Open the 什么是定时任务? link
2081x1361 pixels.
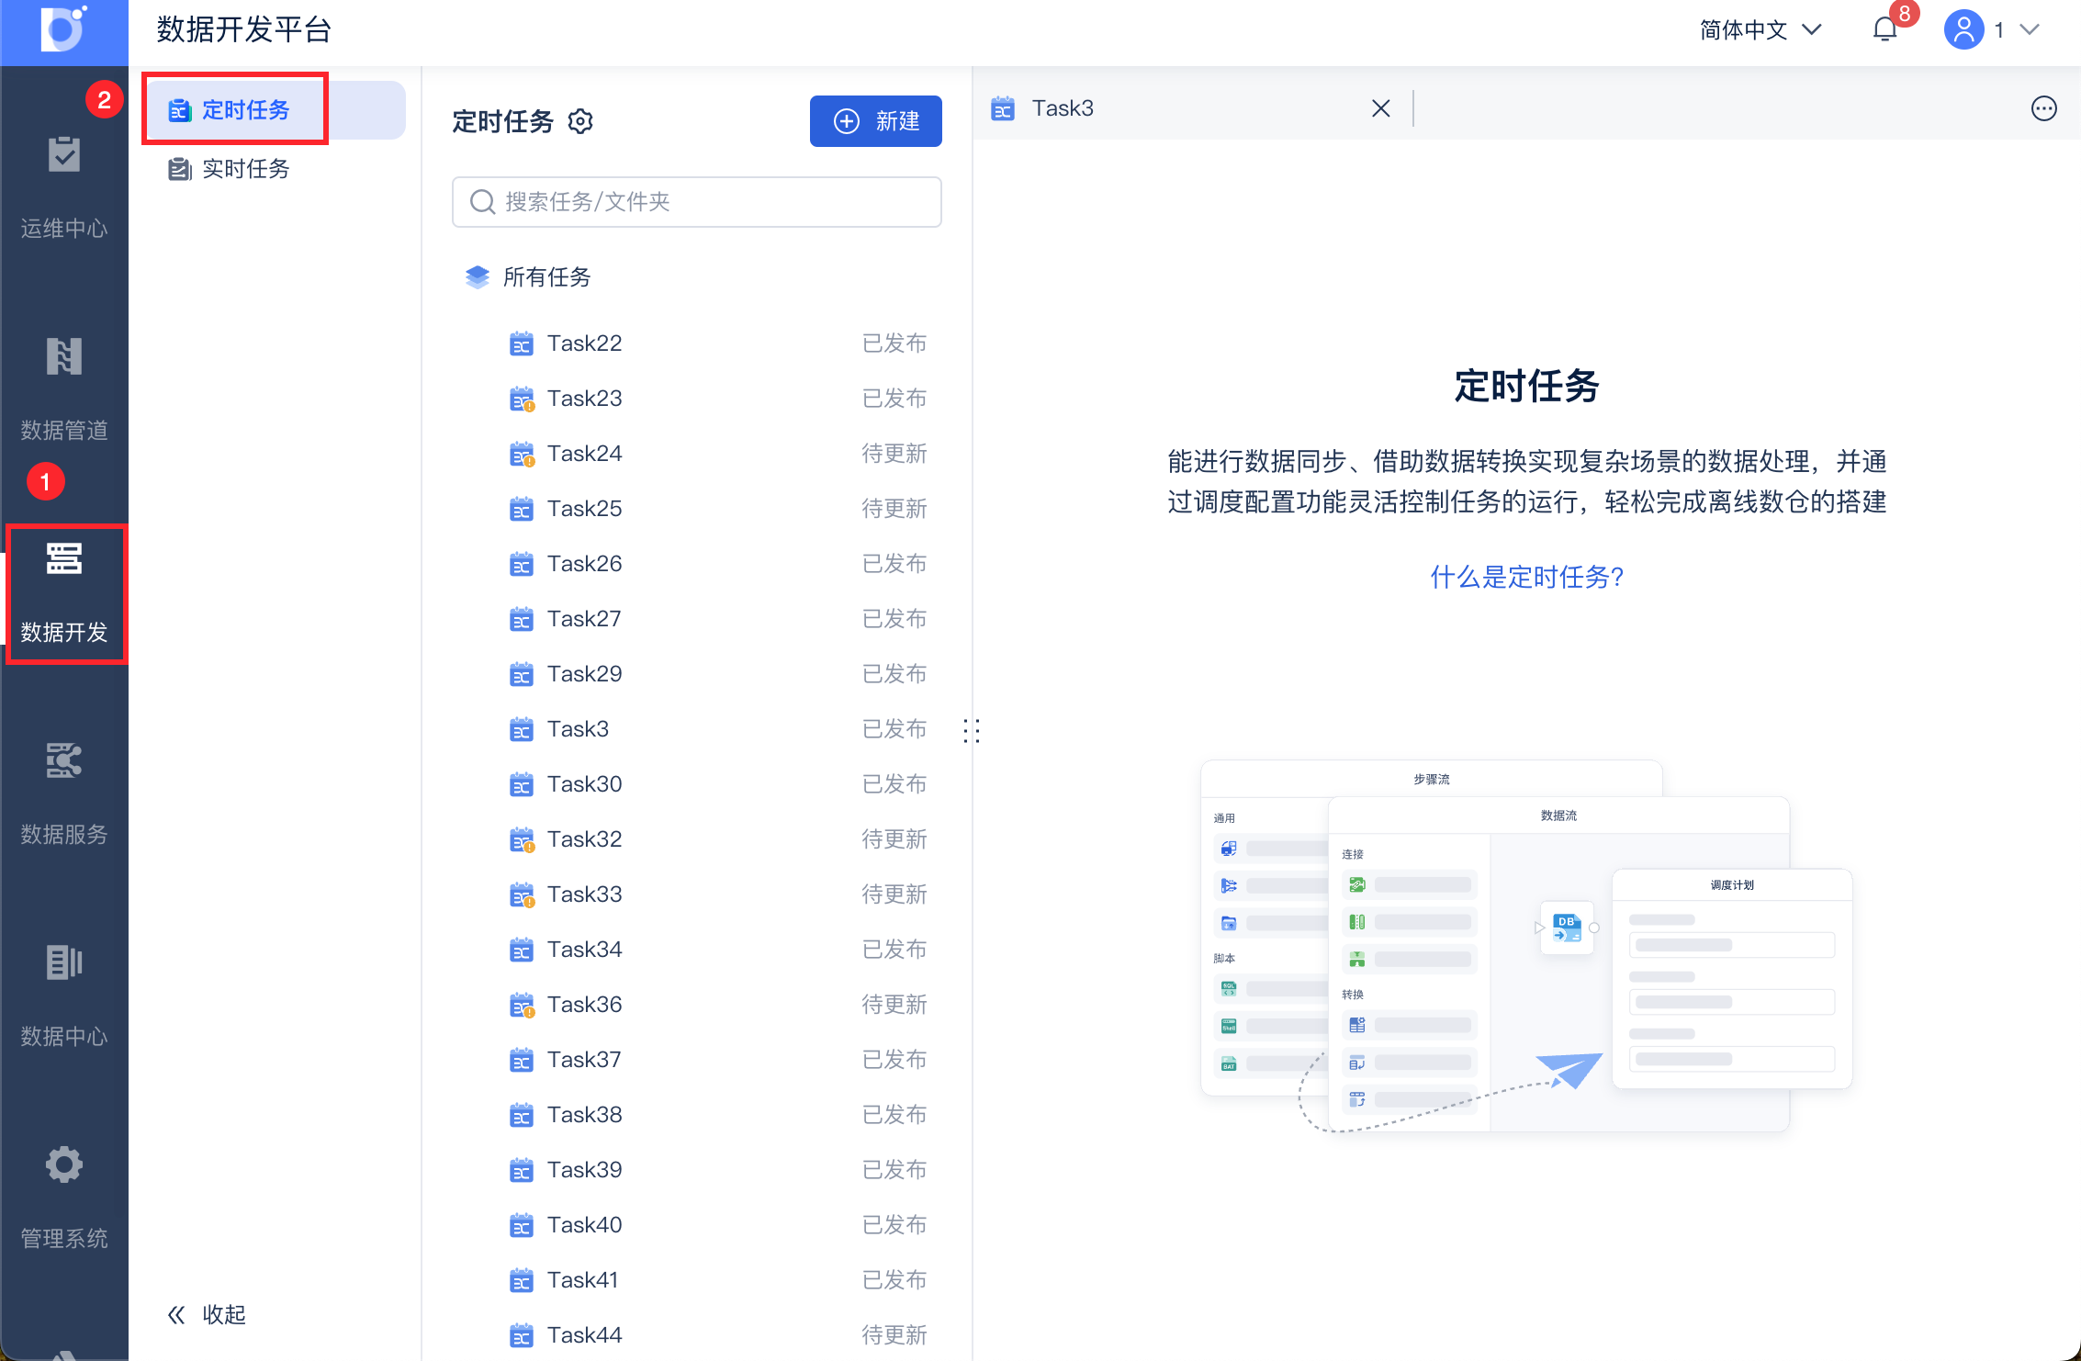coord(1526,577)
